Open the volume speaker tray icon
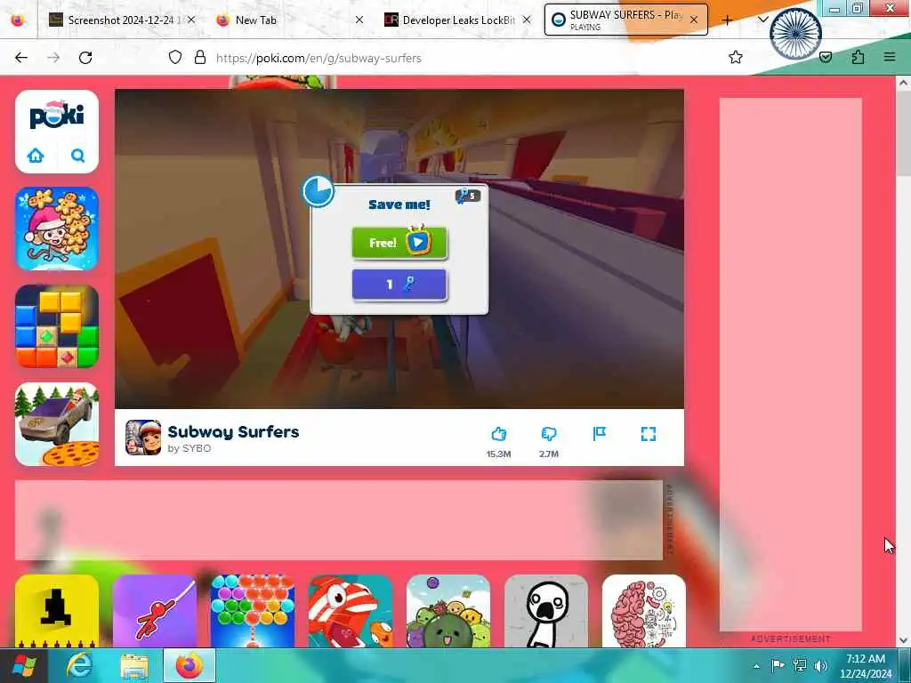The image size is (911, 683). coord(820,665)
